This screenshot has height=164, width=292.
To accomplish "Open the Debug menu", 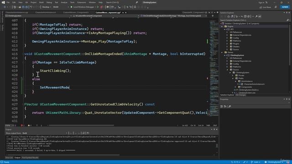I will click(x=49, y=2).
